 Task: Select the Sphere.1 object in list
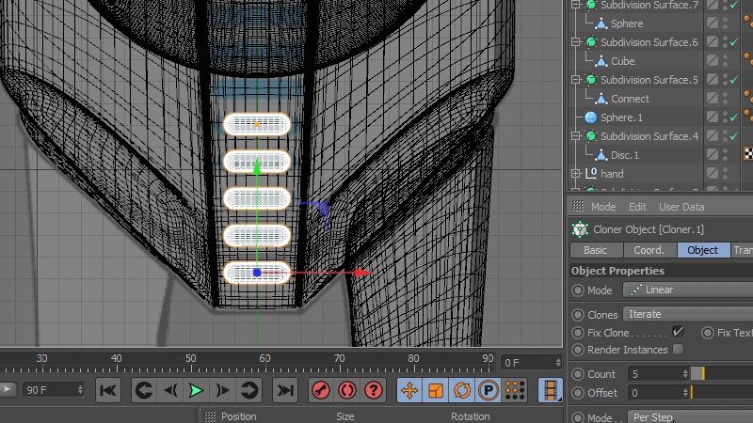tap(621, 117)
